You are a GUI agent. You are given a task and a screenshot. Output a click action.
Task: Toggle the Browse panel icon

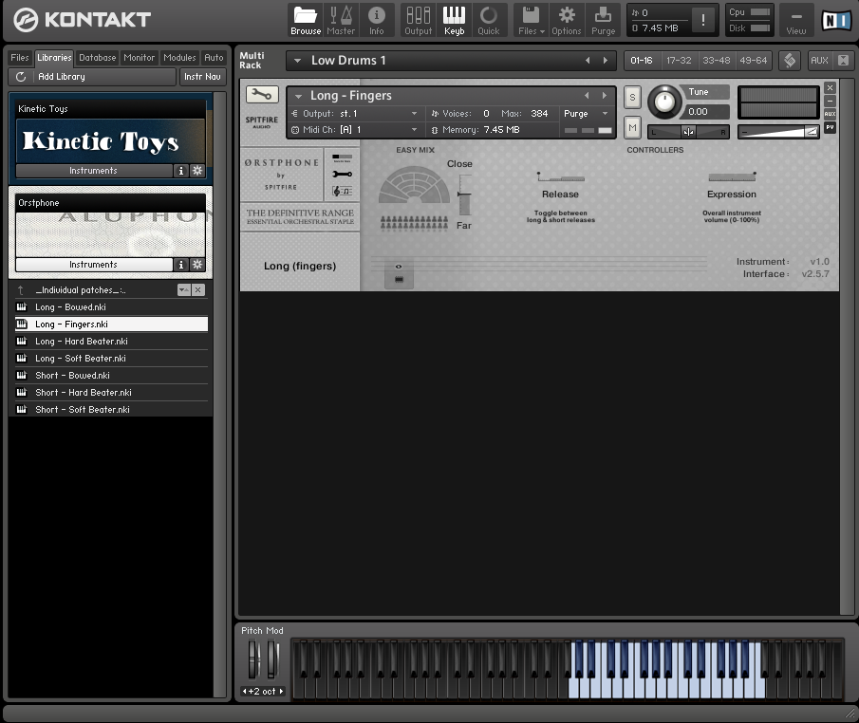coord(306,20)
